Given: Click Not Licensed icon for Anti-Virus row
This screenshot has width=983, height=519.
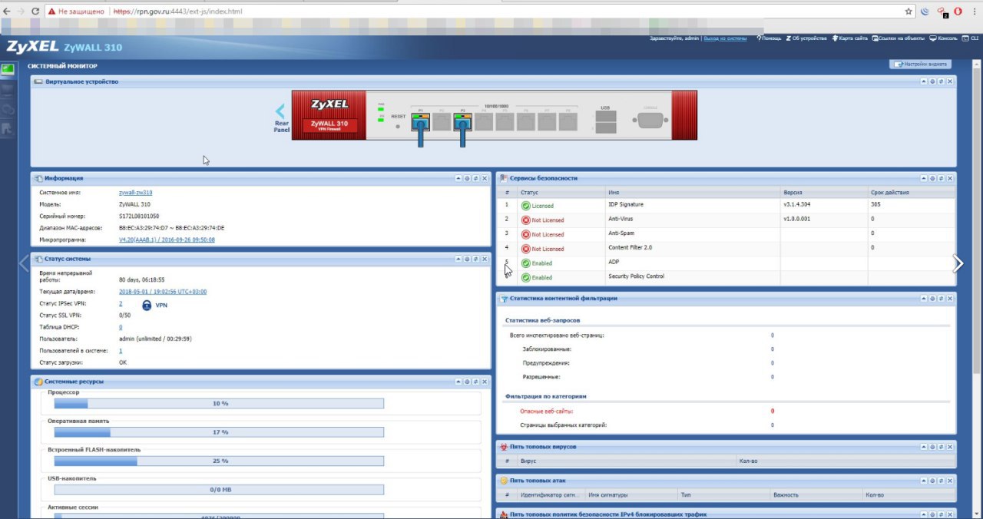Looking at the screenshot, I should pos(525,220).
